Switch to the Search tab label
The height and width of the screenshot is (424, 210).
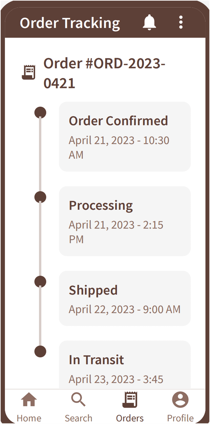click(78, 418)
